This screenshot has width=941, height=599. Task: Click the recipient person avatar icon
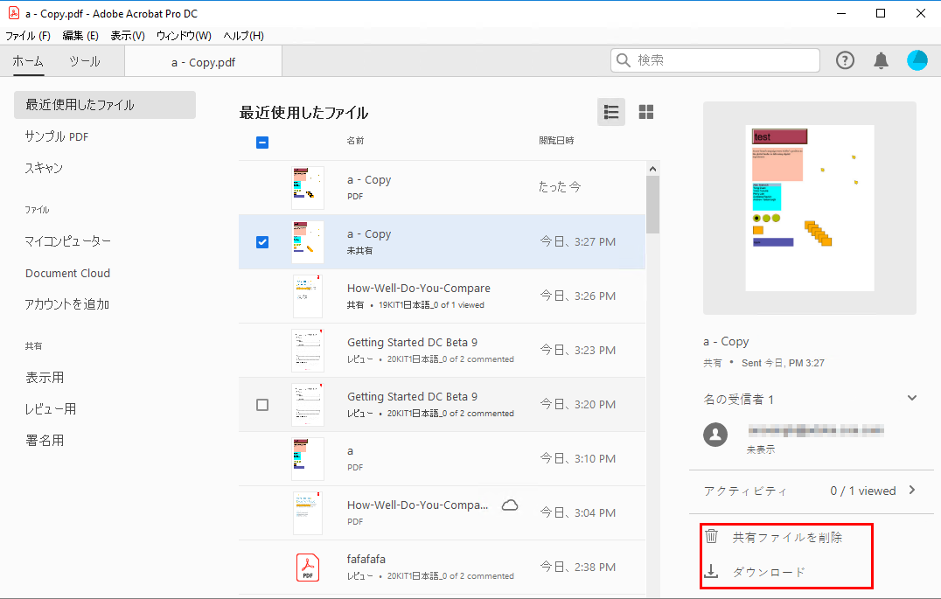pos(715,435)
